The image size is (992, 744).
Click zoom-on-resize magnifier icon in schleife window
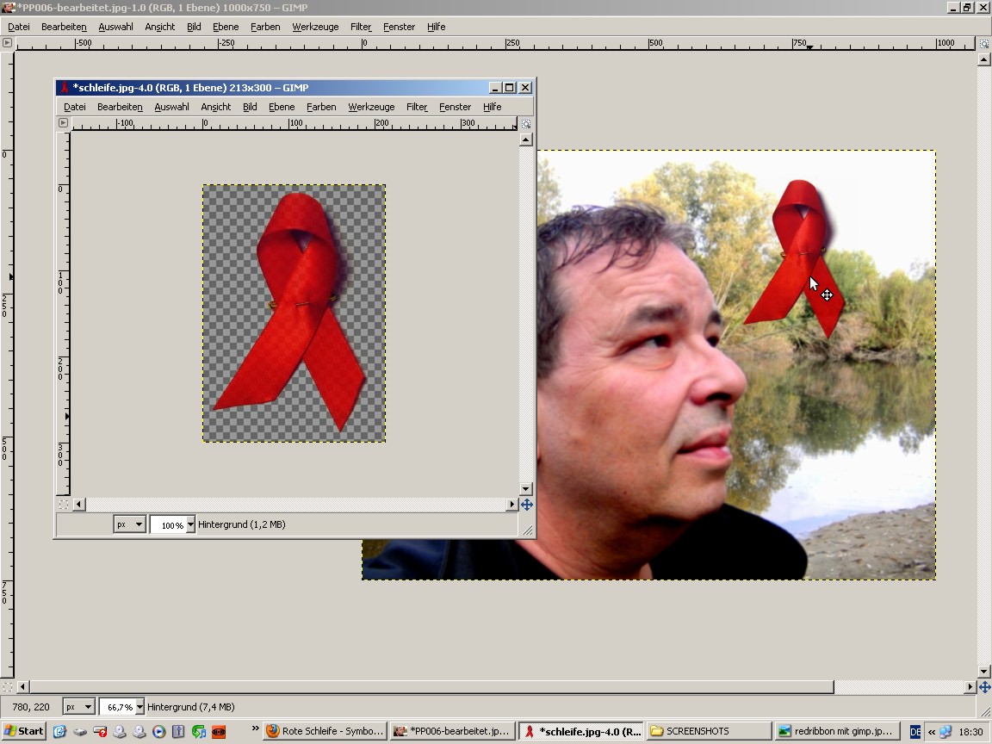click(x=526, y=124)
